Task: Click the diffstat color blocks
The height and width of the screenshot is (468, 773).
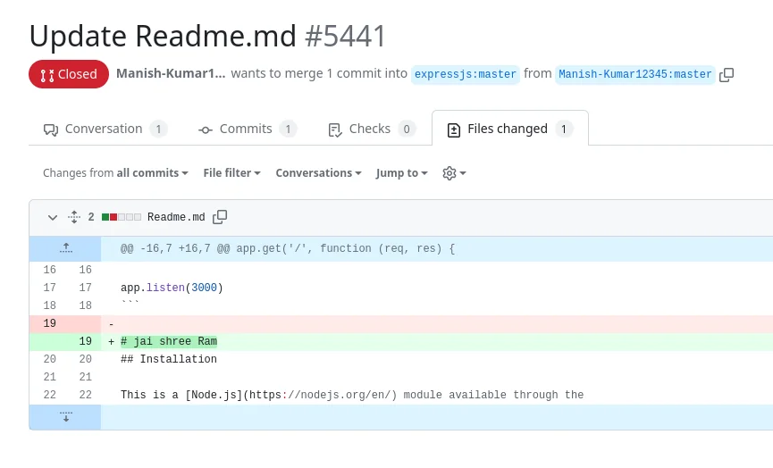Action: click(122, 217)
